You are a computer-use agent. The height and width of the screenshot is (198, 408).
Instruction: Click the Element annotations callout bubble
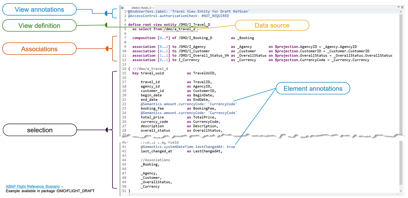(x=313, y=88)
